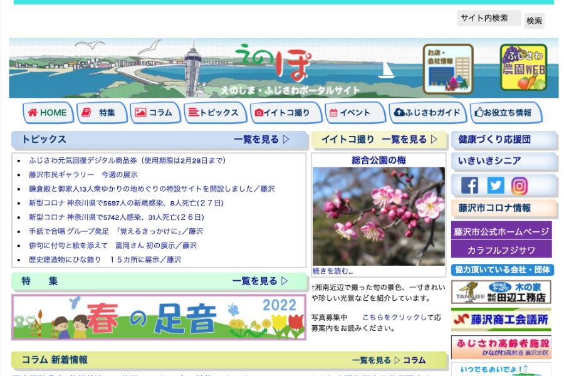Open 一覧を見る in the トピックス header
This screenshot has height=376, width=564.
[261, 139]
